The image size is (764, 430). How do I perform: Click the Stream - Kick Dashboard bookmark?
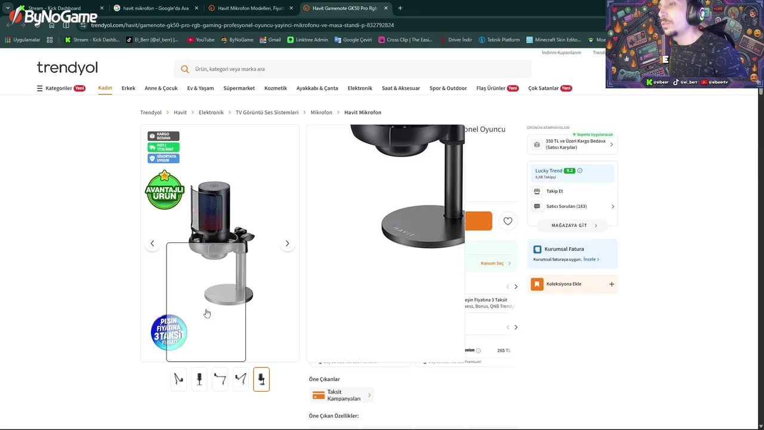[92, 40]
